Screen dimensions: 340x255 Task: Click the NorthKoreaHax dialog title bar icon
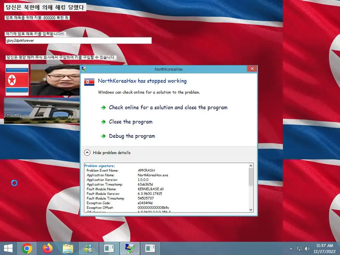(x=84, y=69)
